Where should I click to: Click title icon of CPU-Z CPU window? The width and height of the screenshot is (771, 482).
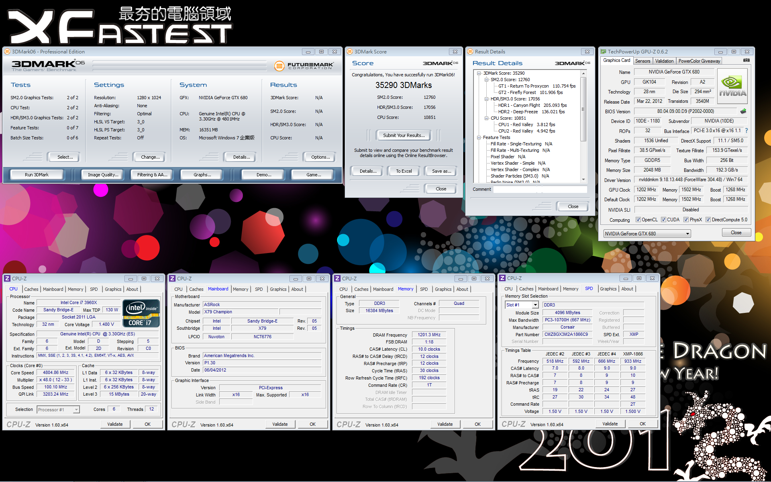7,278
